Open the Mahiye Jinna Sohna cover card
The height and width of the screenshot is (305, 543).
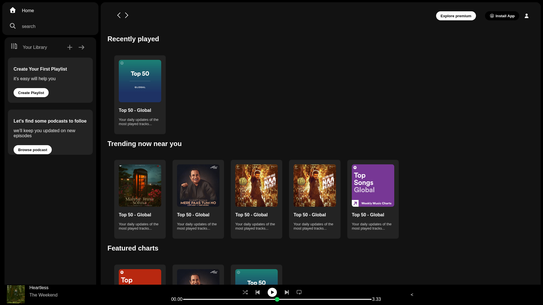[140, 186]
